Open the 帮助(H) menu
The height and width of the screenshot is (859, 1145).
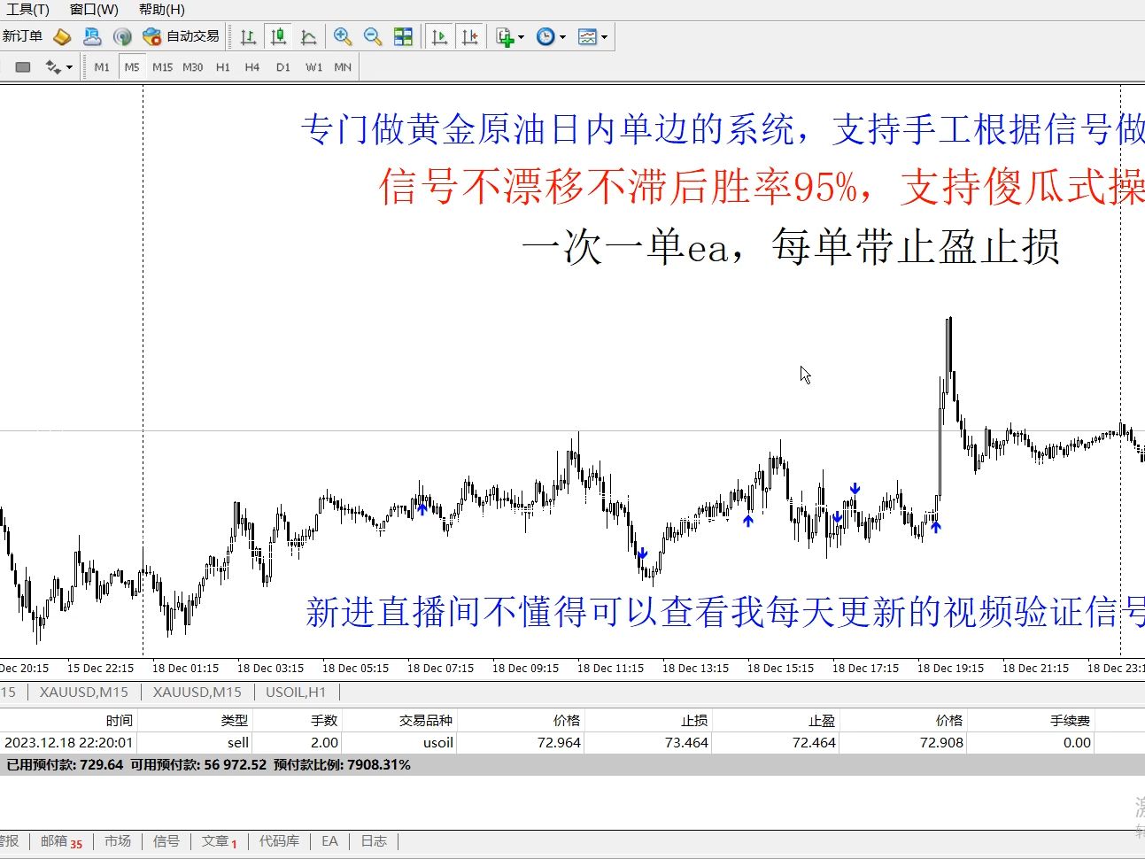[x=162, y=10]
